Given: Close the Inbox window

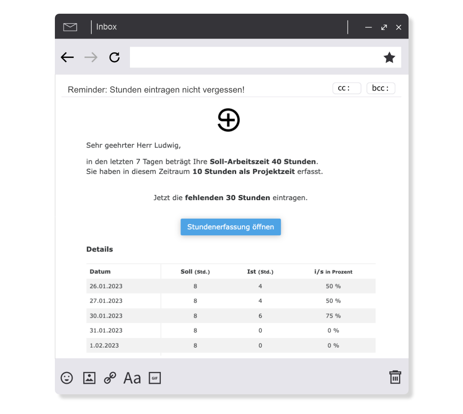Looking at the screenshot, I should coord(399,27).
